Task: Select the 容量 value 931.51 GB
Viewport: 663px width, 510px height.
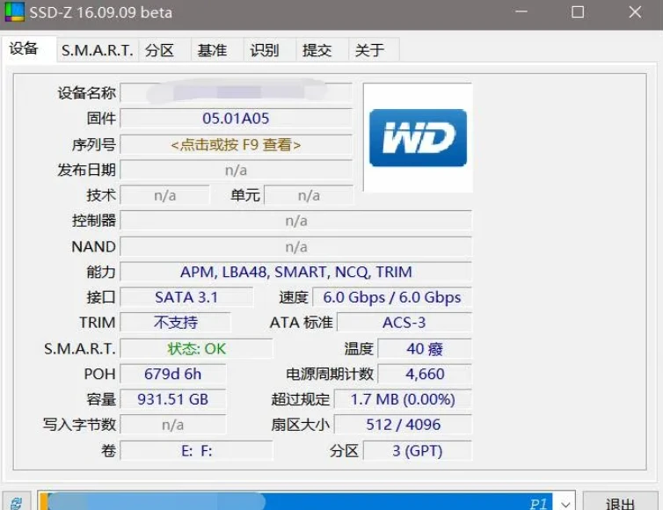Action: (x=172, y=399)
